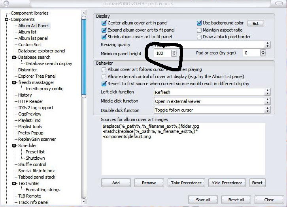Screen dimensions: 287x207
Task: Click Pad or crop spinner arrows
Action: point(263,53)
